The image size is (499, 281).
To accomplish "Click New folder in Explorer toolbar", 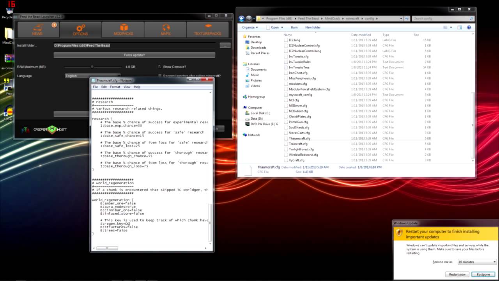I will 313,27.
